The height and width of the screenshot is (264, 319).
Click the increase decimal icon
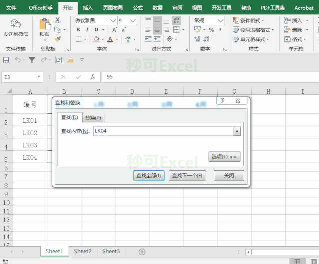(197, 39)
